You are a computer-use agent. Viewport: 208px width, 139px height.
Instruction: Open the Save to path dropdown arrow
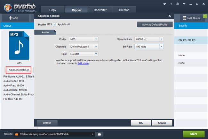(92, 134)
